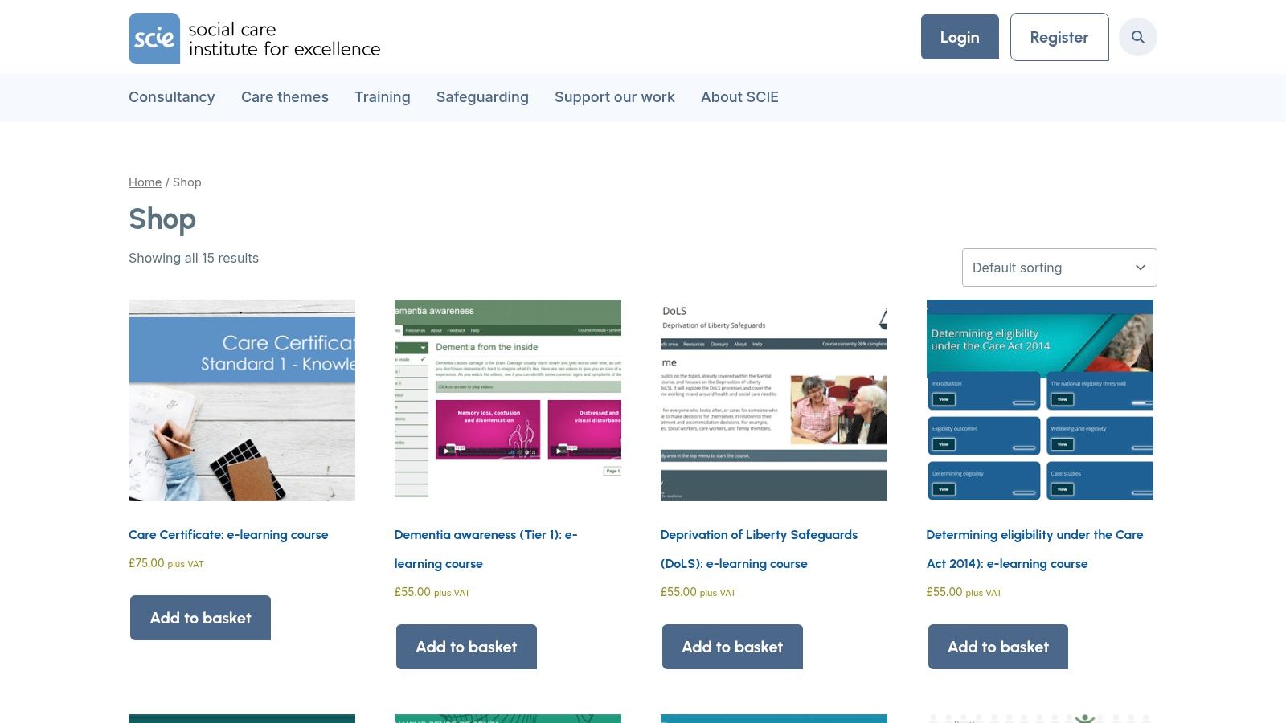This screenshot has height=723, width=1286.
Task: Open search with magnifier icon
Action: (1137, 37)
